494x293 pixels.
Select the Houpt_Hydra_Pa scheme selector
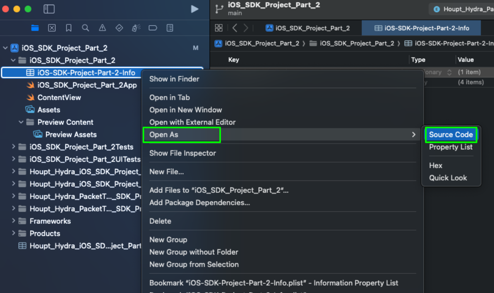[463, 9]
